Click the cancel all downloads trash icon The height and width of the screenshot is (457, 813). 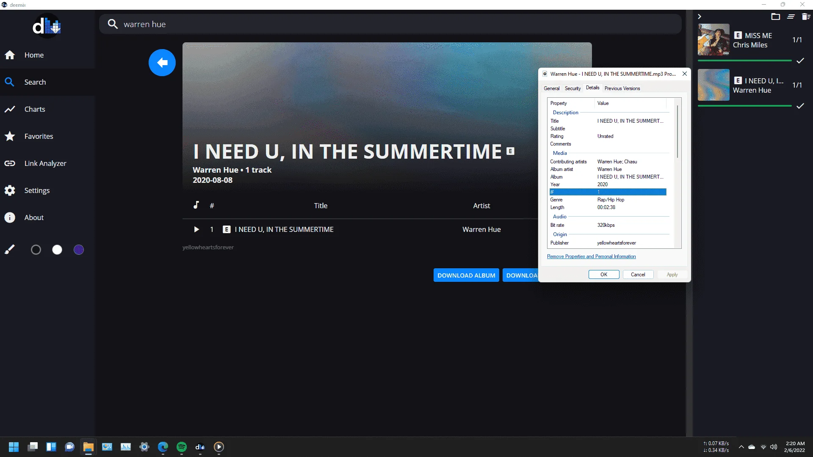[x=806, y=17]
